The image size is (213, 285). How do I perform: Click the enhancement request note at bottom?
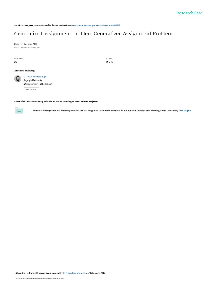coord(39,278)
